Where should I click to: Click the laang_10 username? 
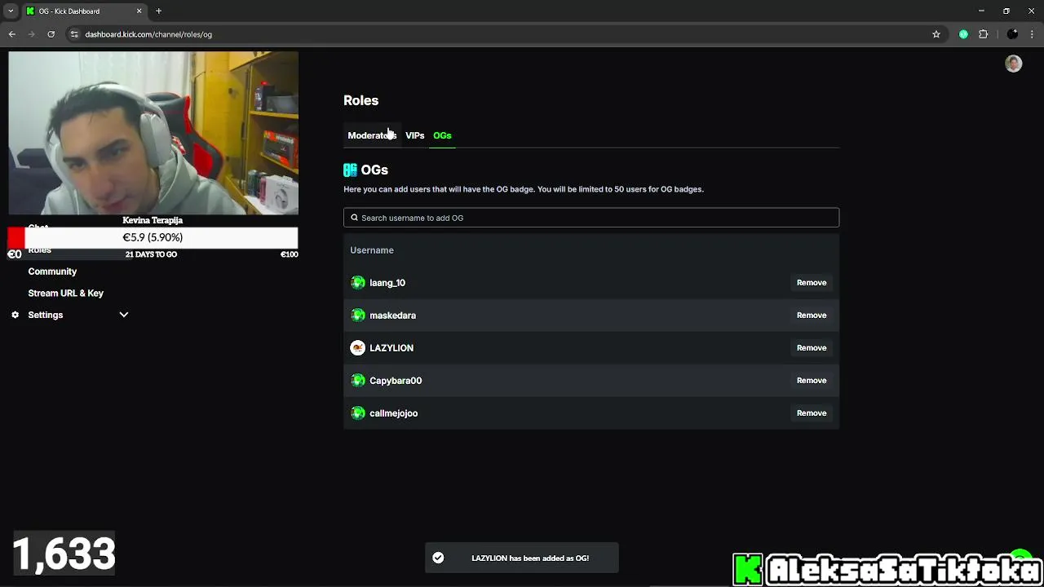(387, 283)
